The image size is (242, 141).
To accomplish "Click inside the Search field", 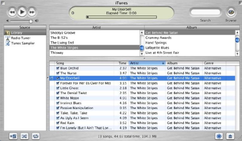I will point(206,12).
